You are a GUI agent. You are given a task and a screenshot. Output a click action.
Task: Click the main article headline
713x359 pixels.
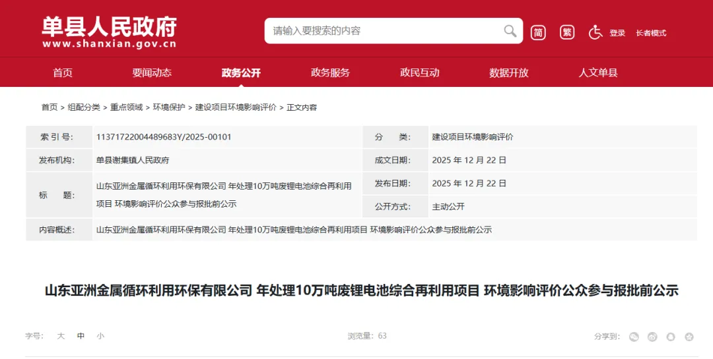point(362,290)
